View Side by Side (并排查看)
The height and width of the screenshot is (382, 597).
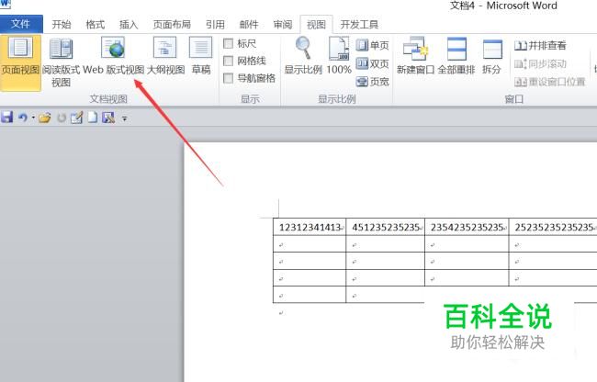pos(540,46)
